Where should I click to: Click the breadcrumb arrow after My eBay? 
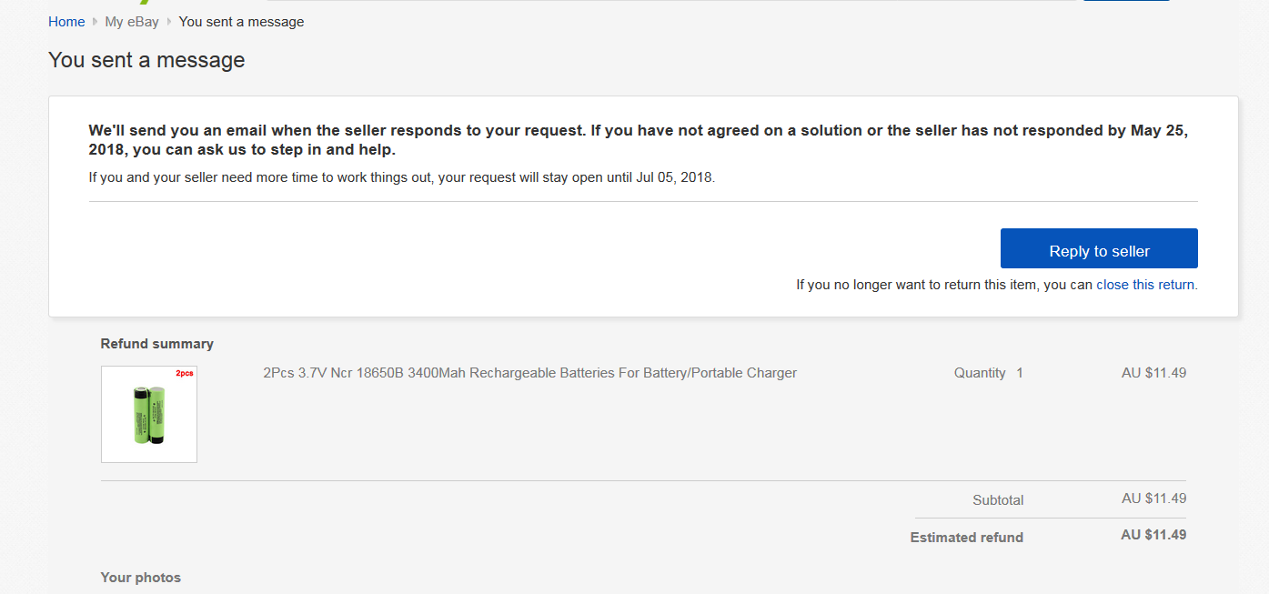169,22
